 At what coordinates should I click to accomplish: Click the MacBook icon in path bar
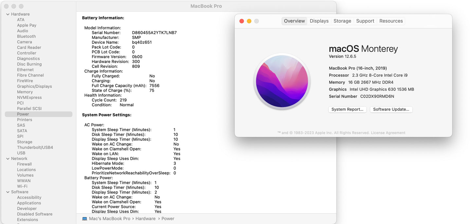click(x=84, y=219)
